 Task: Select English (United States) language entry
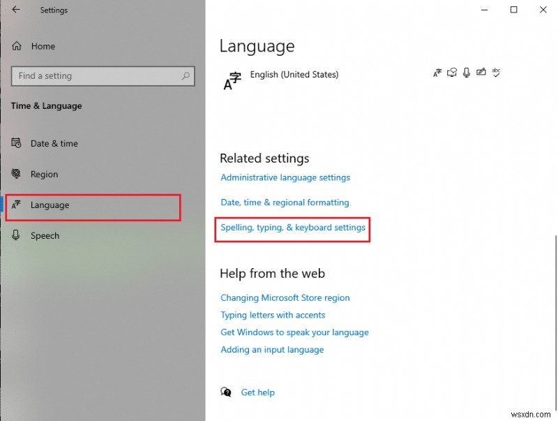294,75
